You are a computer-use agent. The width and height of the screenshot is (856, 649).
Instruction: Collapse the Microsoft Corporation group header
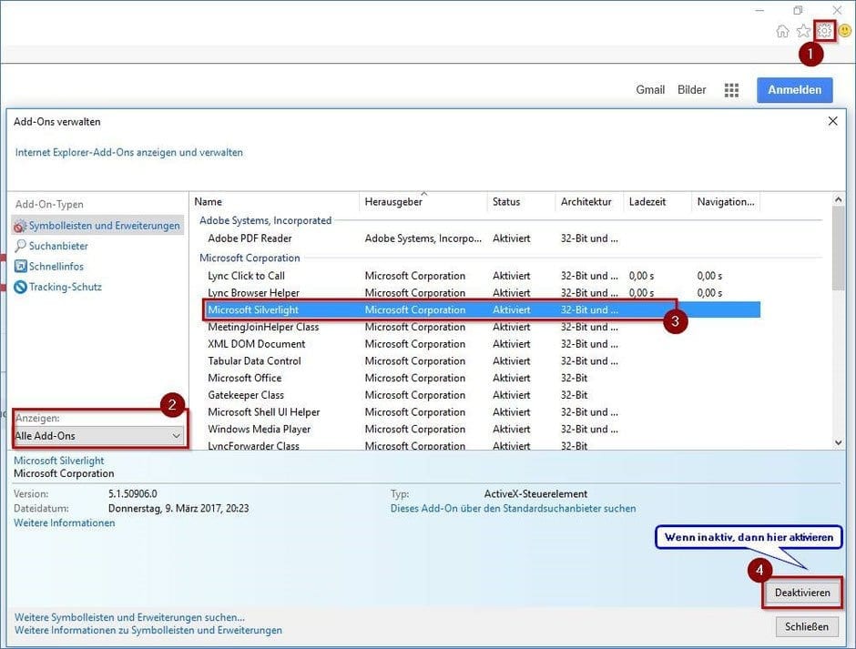(x=250, y=259)
